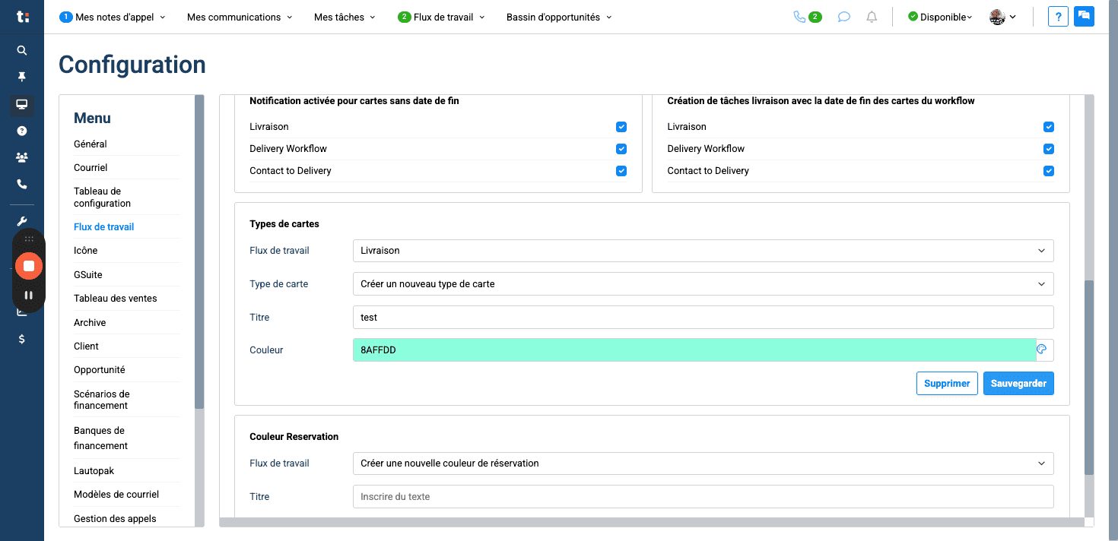Open the question mark circle in sidebar
Image resolution: width=1118 pixels, height=541 pixels.
(x=22, y=131)
